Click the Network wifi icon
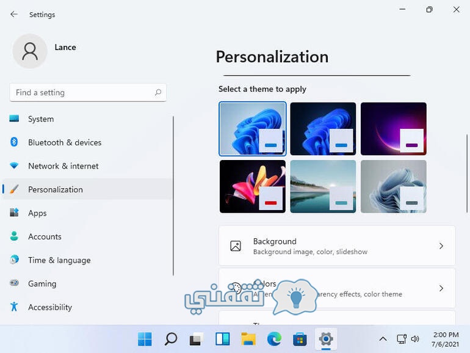470x353 pixels. pyautogui.click(x=14, y=166)
